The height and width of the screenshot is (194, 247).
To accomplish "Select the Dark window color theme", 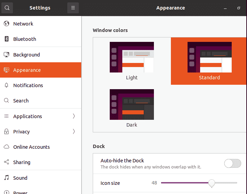I will (x=132, y=109).
